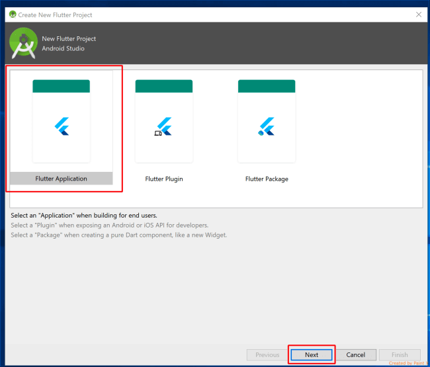Screen dimensions: 430x367
Task: Click the large Android Studio logo in header
Action: click(23, 43)
